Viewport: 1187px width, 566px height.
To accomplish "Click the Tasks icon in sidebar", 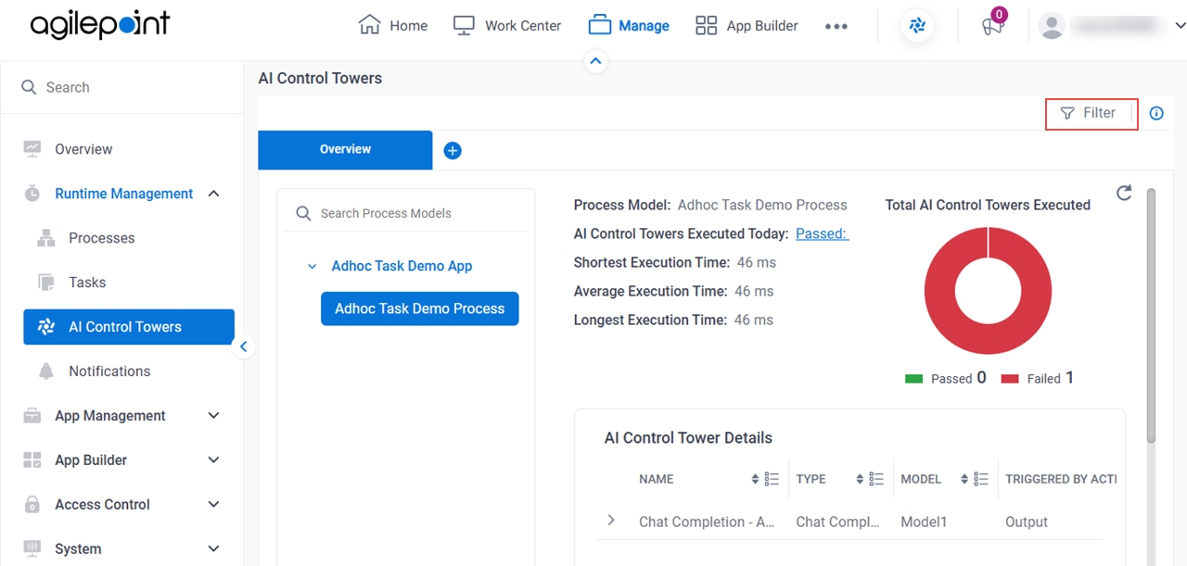I will pyautogui.click(x=46, y=283).
